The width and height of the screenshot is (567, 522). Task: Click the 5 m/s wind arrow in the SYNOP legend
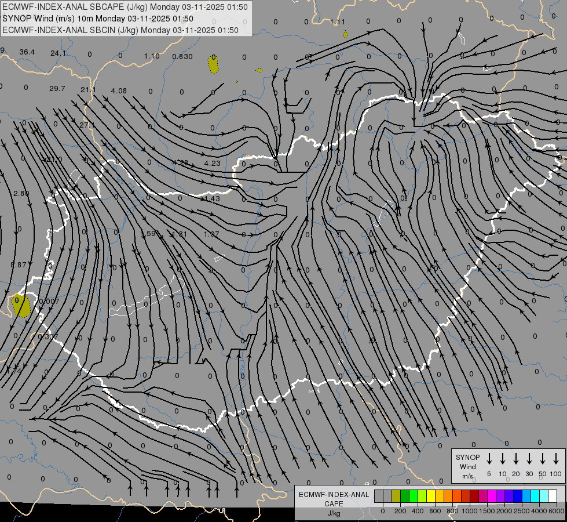point(489,459)
